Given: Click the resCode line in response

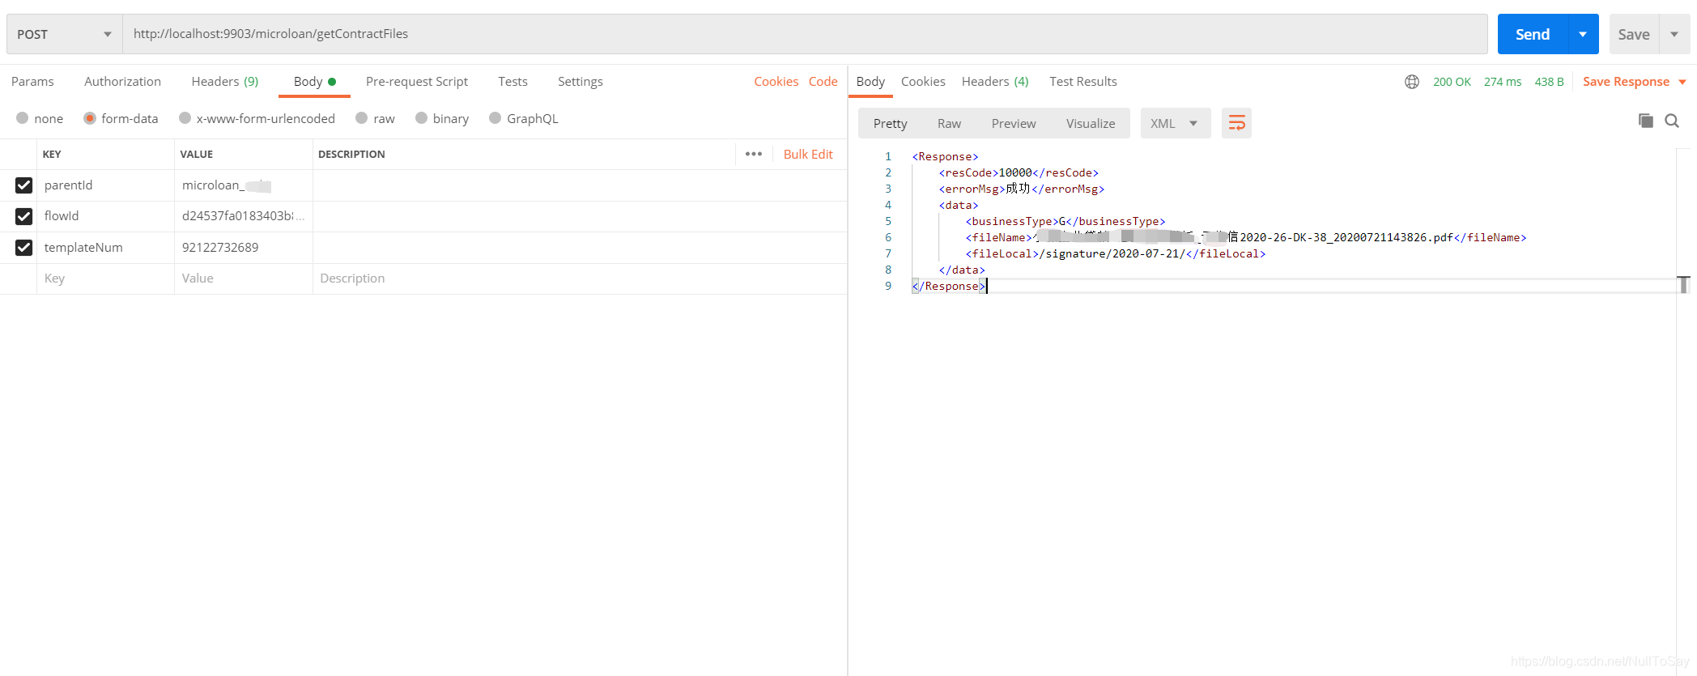Looking at the screenshot, I should pos(1019,172).
